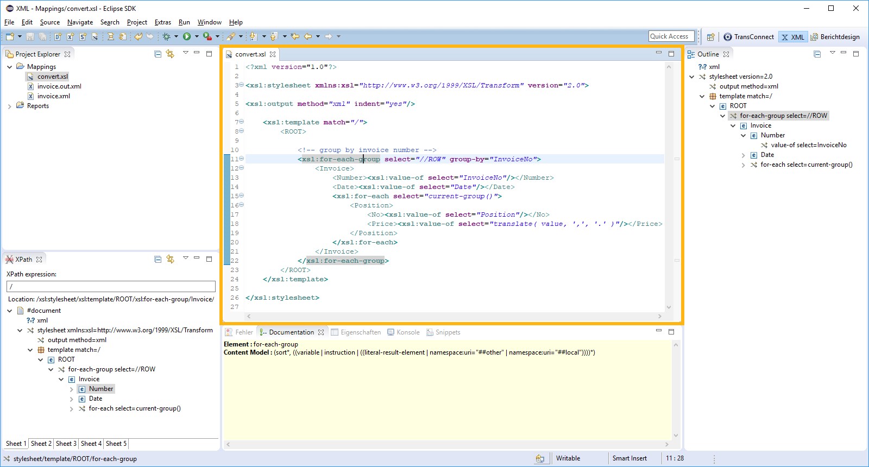
Task: Open the Source menu
Action: click(50, 22)
